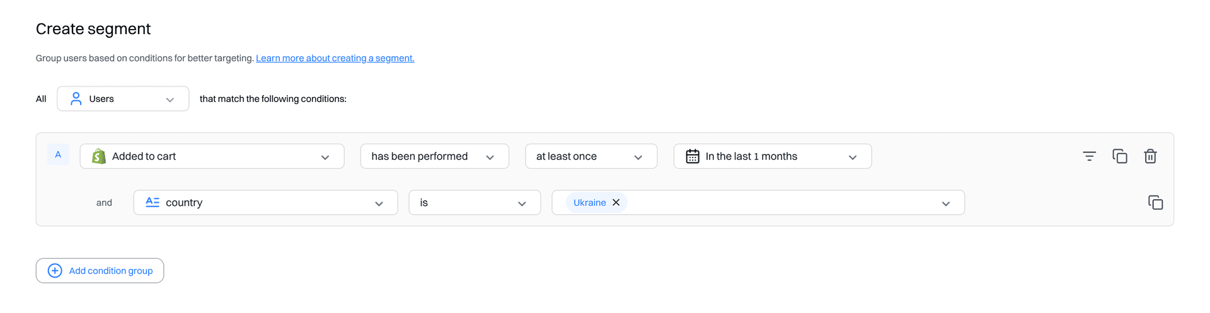Click the calendar icon in date range
The image size is (1210, 313).
693,156
